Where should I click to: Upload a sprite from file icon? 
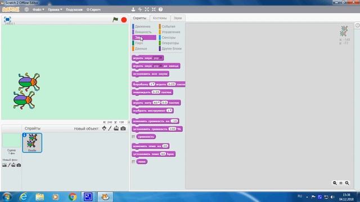(116, 128)
